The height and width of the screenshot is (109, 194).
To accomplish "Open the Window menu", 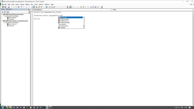I will coord(47,5).
